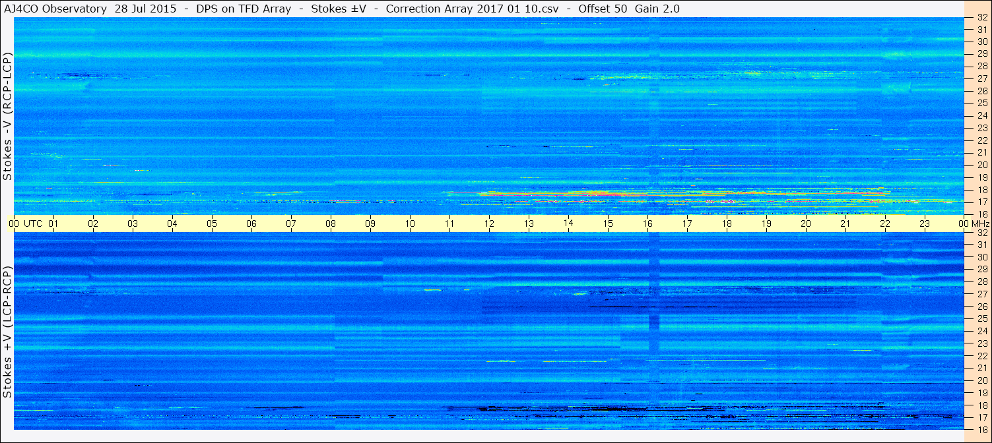Viewport: 992px width, 443px height.
Task: Click 27 MHz label on lower +V scale
Action: [x=981, y=293]
